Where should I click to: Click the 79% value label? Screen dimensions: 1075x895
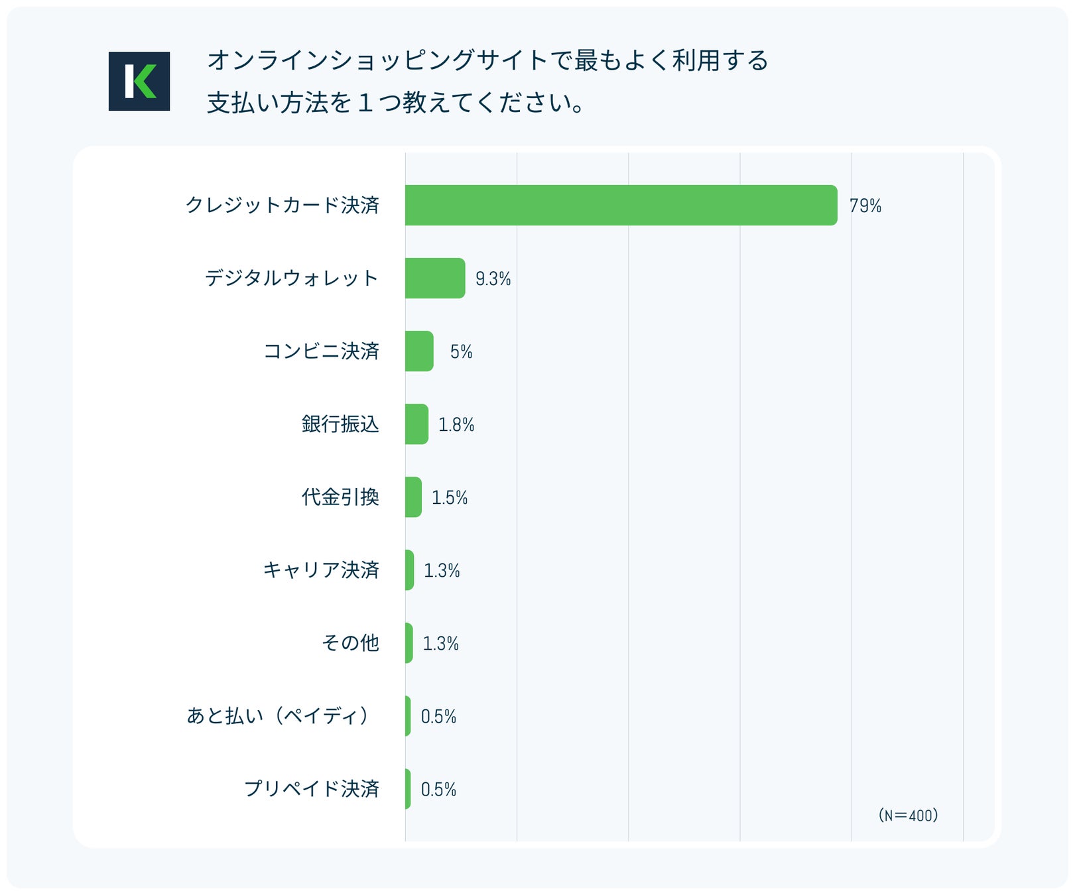(x=865, y=206)
